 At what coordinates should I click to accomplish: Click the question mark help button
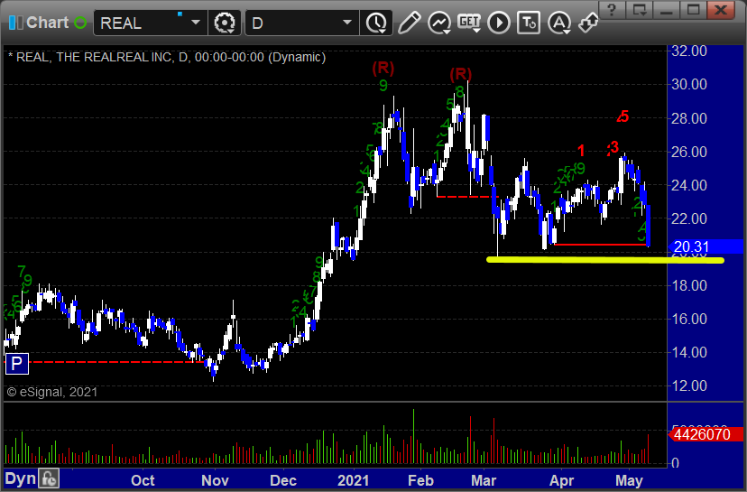click(x=613, y=10)
